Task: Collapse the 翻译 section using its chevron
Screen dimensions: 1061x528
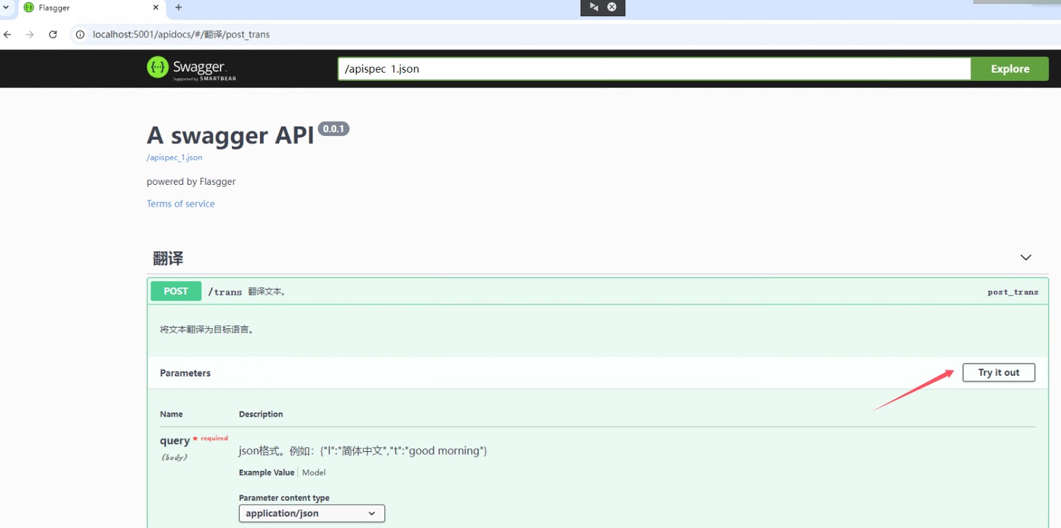Action: coord(1026,258)
